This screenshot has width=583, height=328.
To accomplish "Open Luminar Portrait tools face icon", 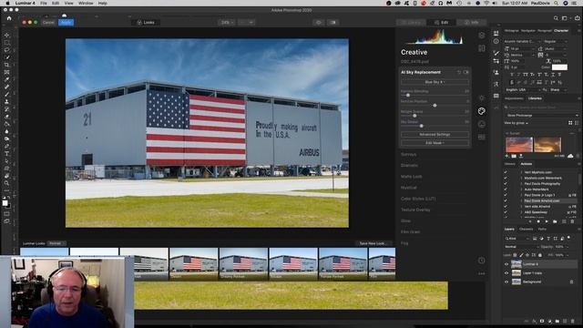I will click(x=482, y=124).
